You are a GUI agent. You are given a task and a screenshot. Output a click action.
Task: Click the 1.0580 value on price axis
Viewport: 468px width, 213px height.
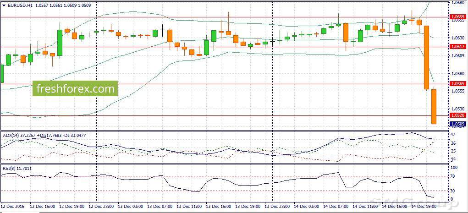point(458,73)
